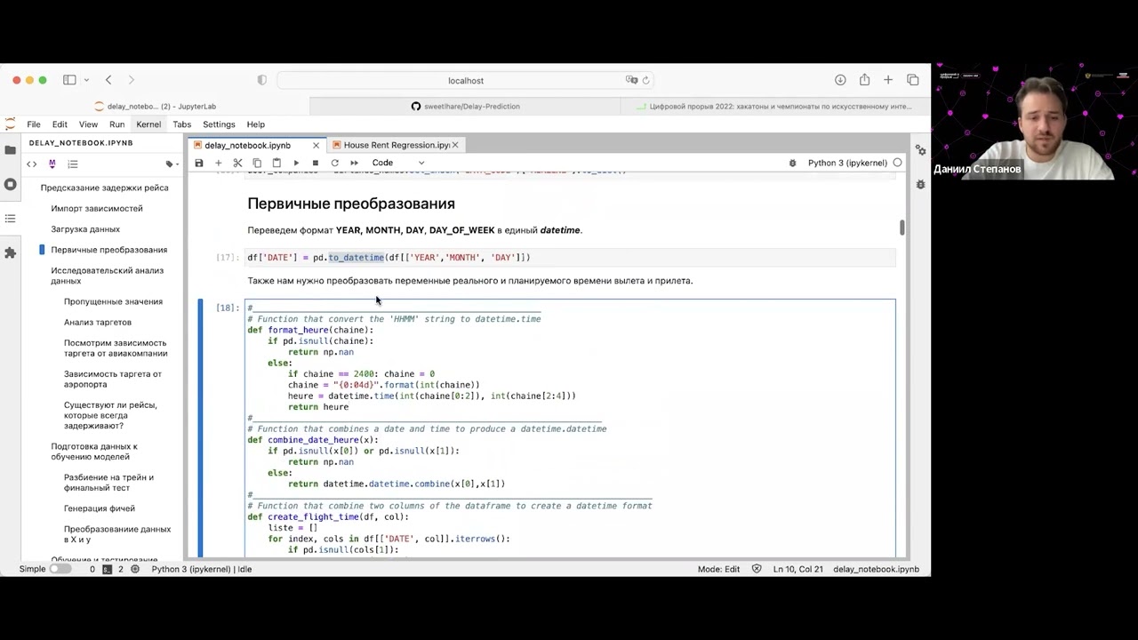Open Safari share icon
This screenshot has width=1138, height=640.
[864, 80]
